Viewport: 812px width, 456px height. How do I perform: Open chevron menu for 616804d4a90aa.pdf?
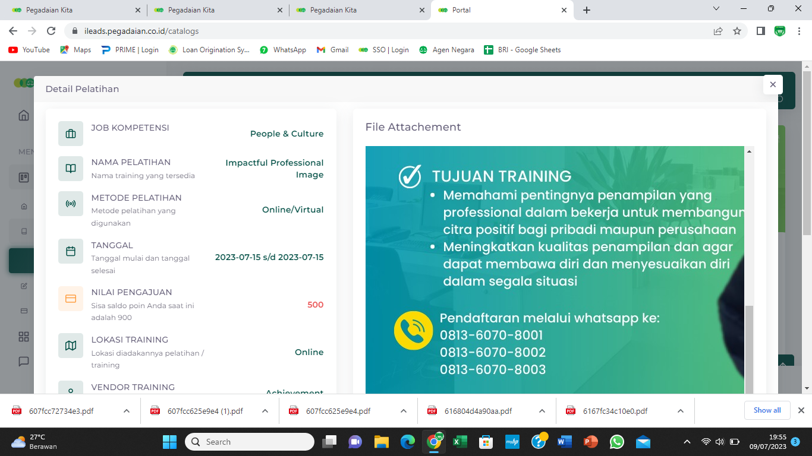point(542,411)
